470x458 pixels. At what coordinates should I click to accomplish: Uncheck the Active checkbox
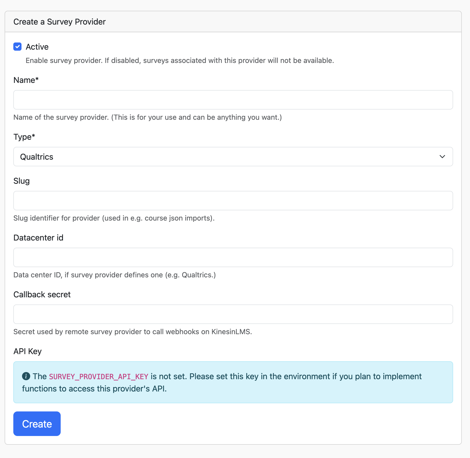(17, 47)
